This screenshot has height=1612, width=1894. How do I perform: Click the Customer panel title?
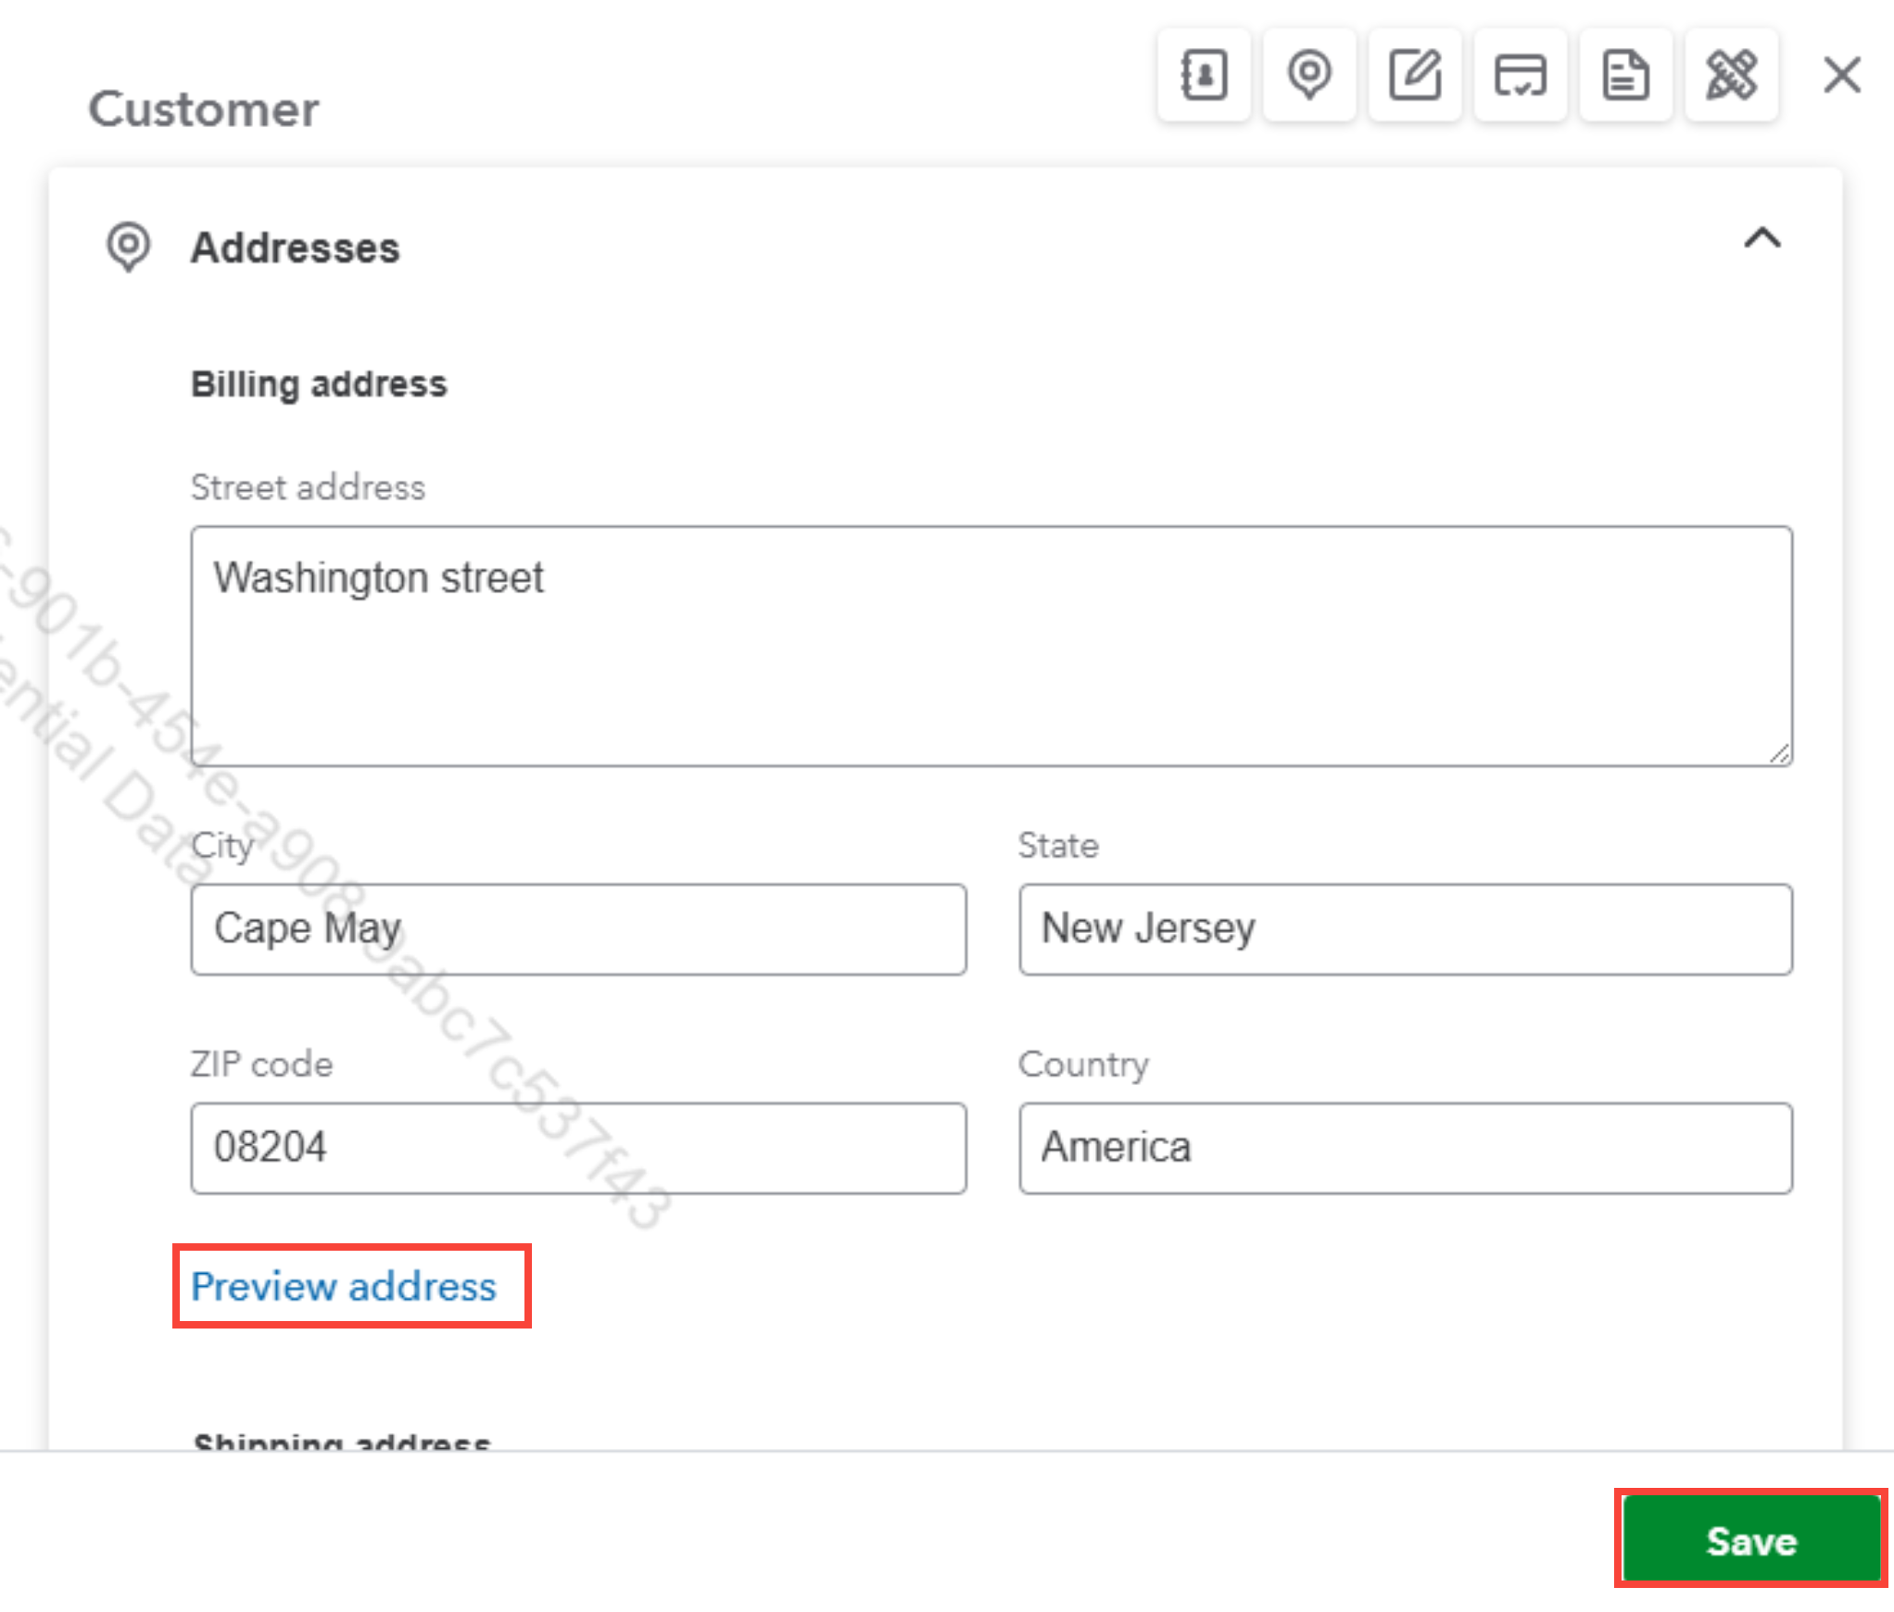point(203,109)
